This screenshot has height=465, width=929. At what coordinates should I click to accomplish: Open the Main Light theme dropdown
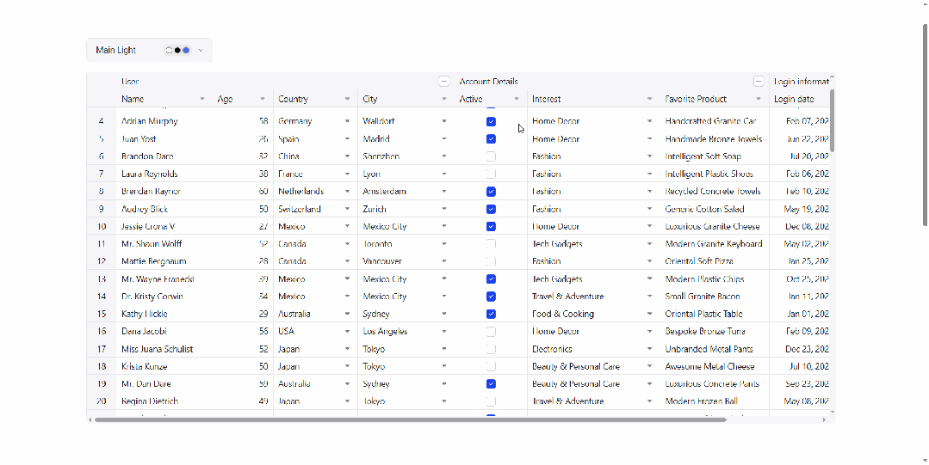(x=149, y=51)
